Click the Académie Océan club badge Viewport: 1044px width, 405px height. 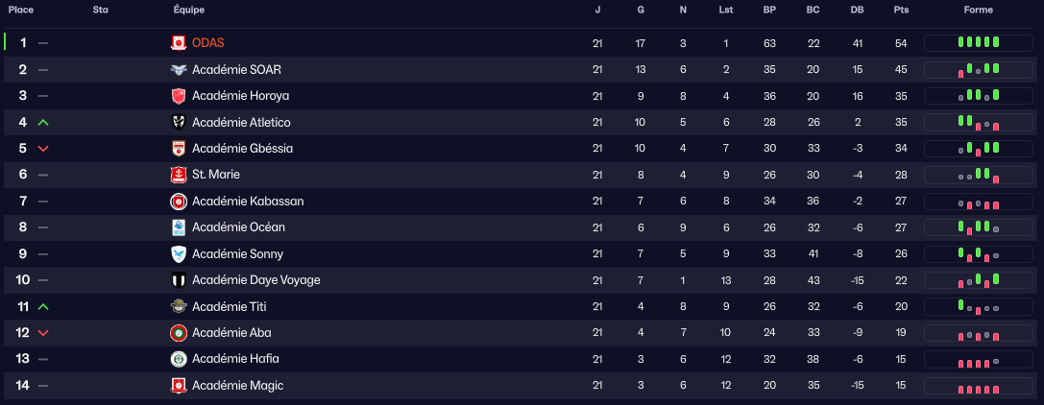(x=178, y=227)
